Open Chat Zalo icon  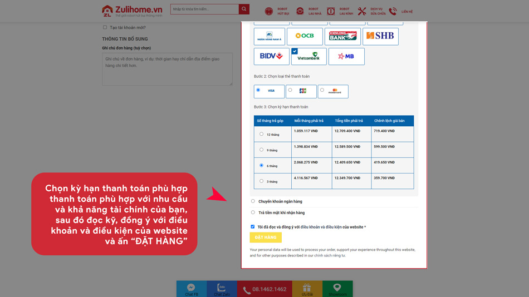point(221,288)
